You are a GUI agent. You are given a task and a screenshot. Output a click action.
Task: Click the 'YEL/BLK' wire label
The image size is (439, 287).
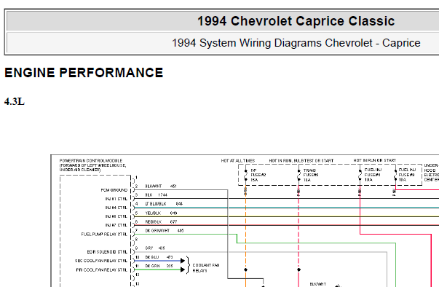pyautogui.click(x=153, y=213)
